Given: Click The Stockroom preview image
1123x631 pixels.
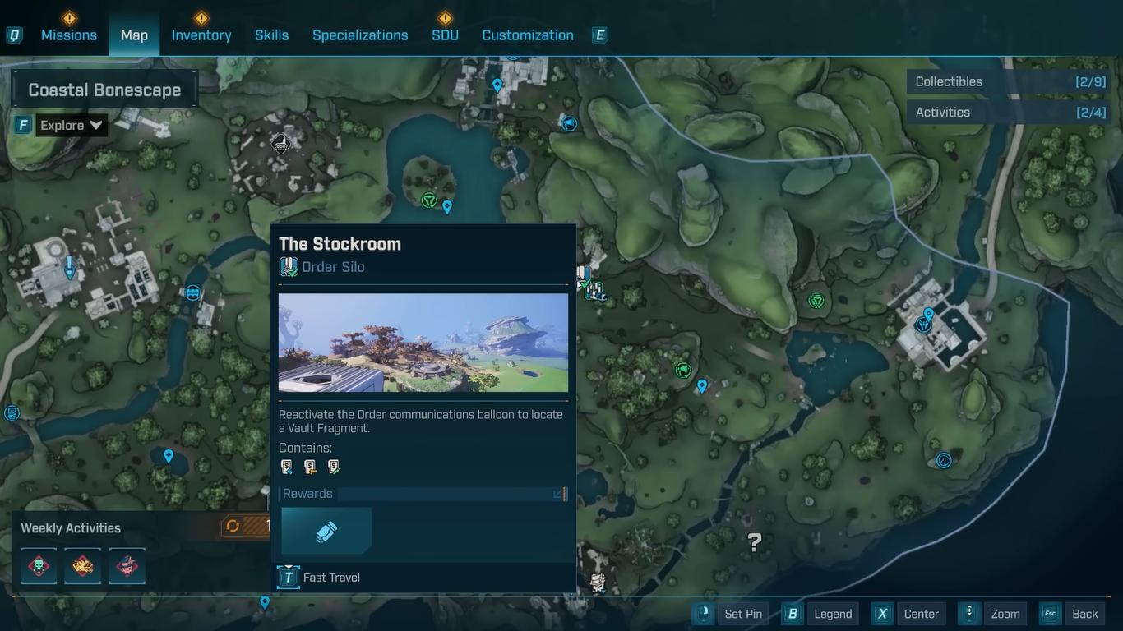Looking at the screenshot, I should click(423, 343).
